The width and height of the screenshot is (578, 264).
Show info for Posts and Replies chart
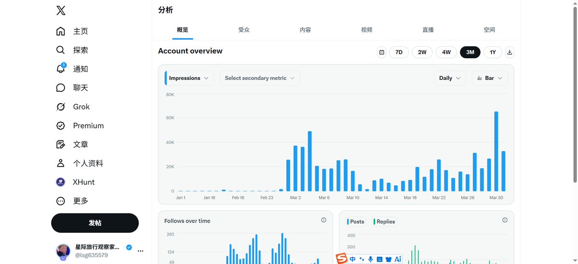(x=505, y=220)
